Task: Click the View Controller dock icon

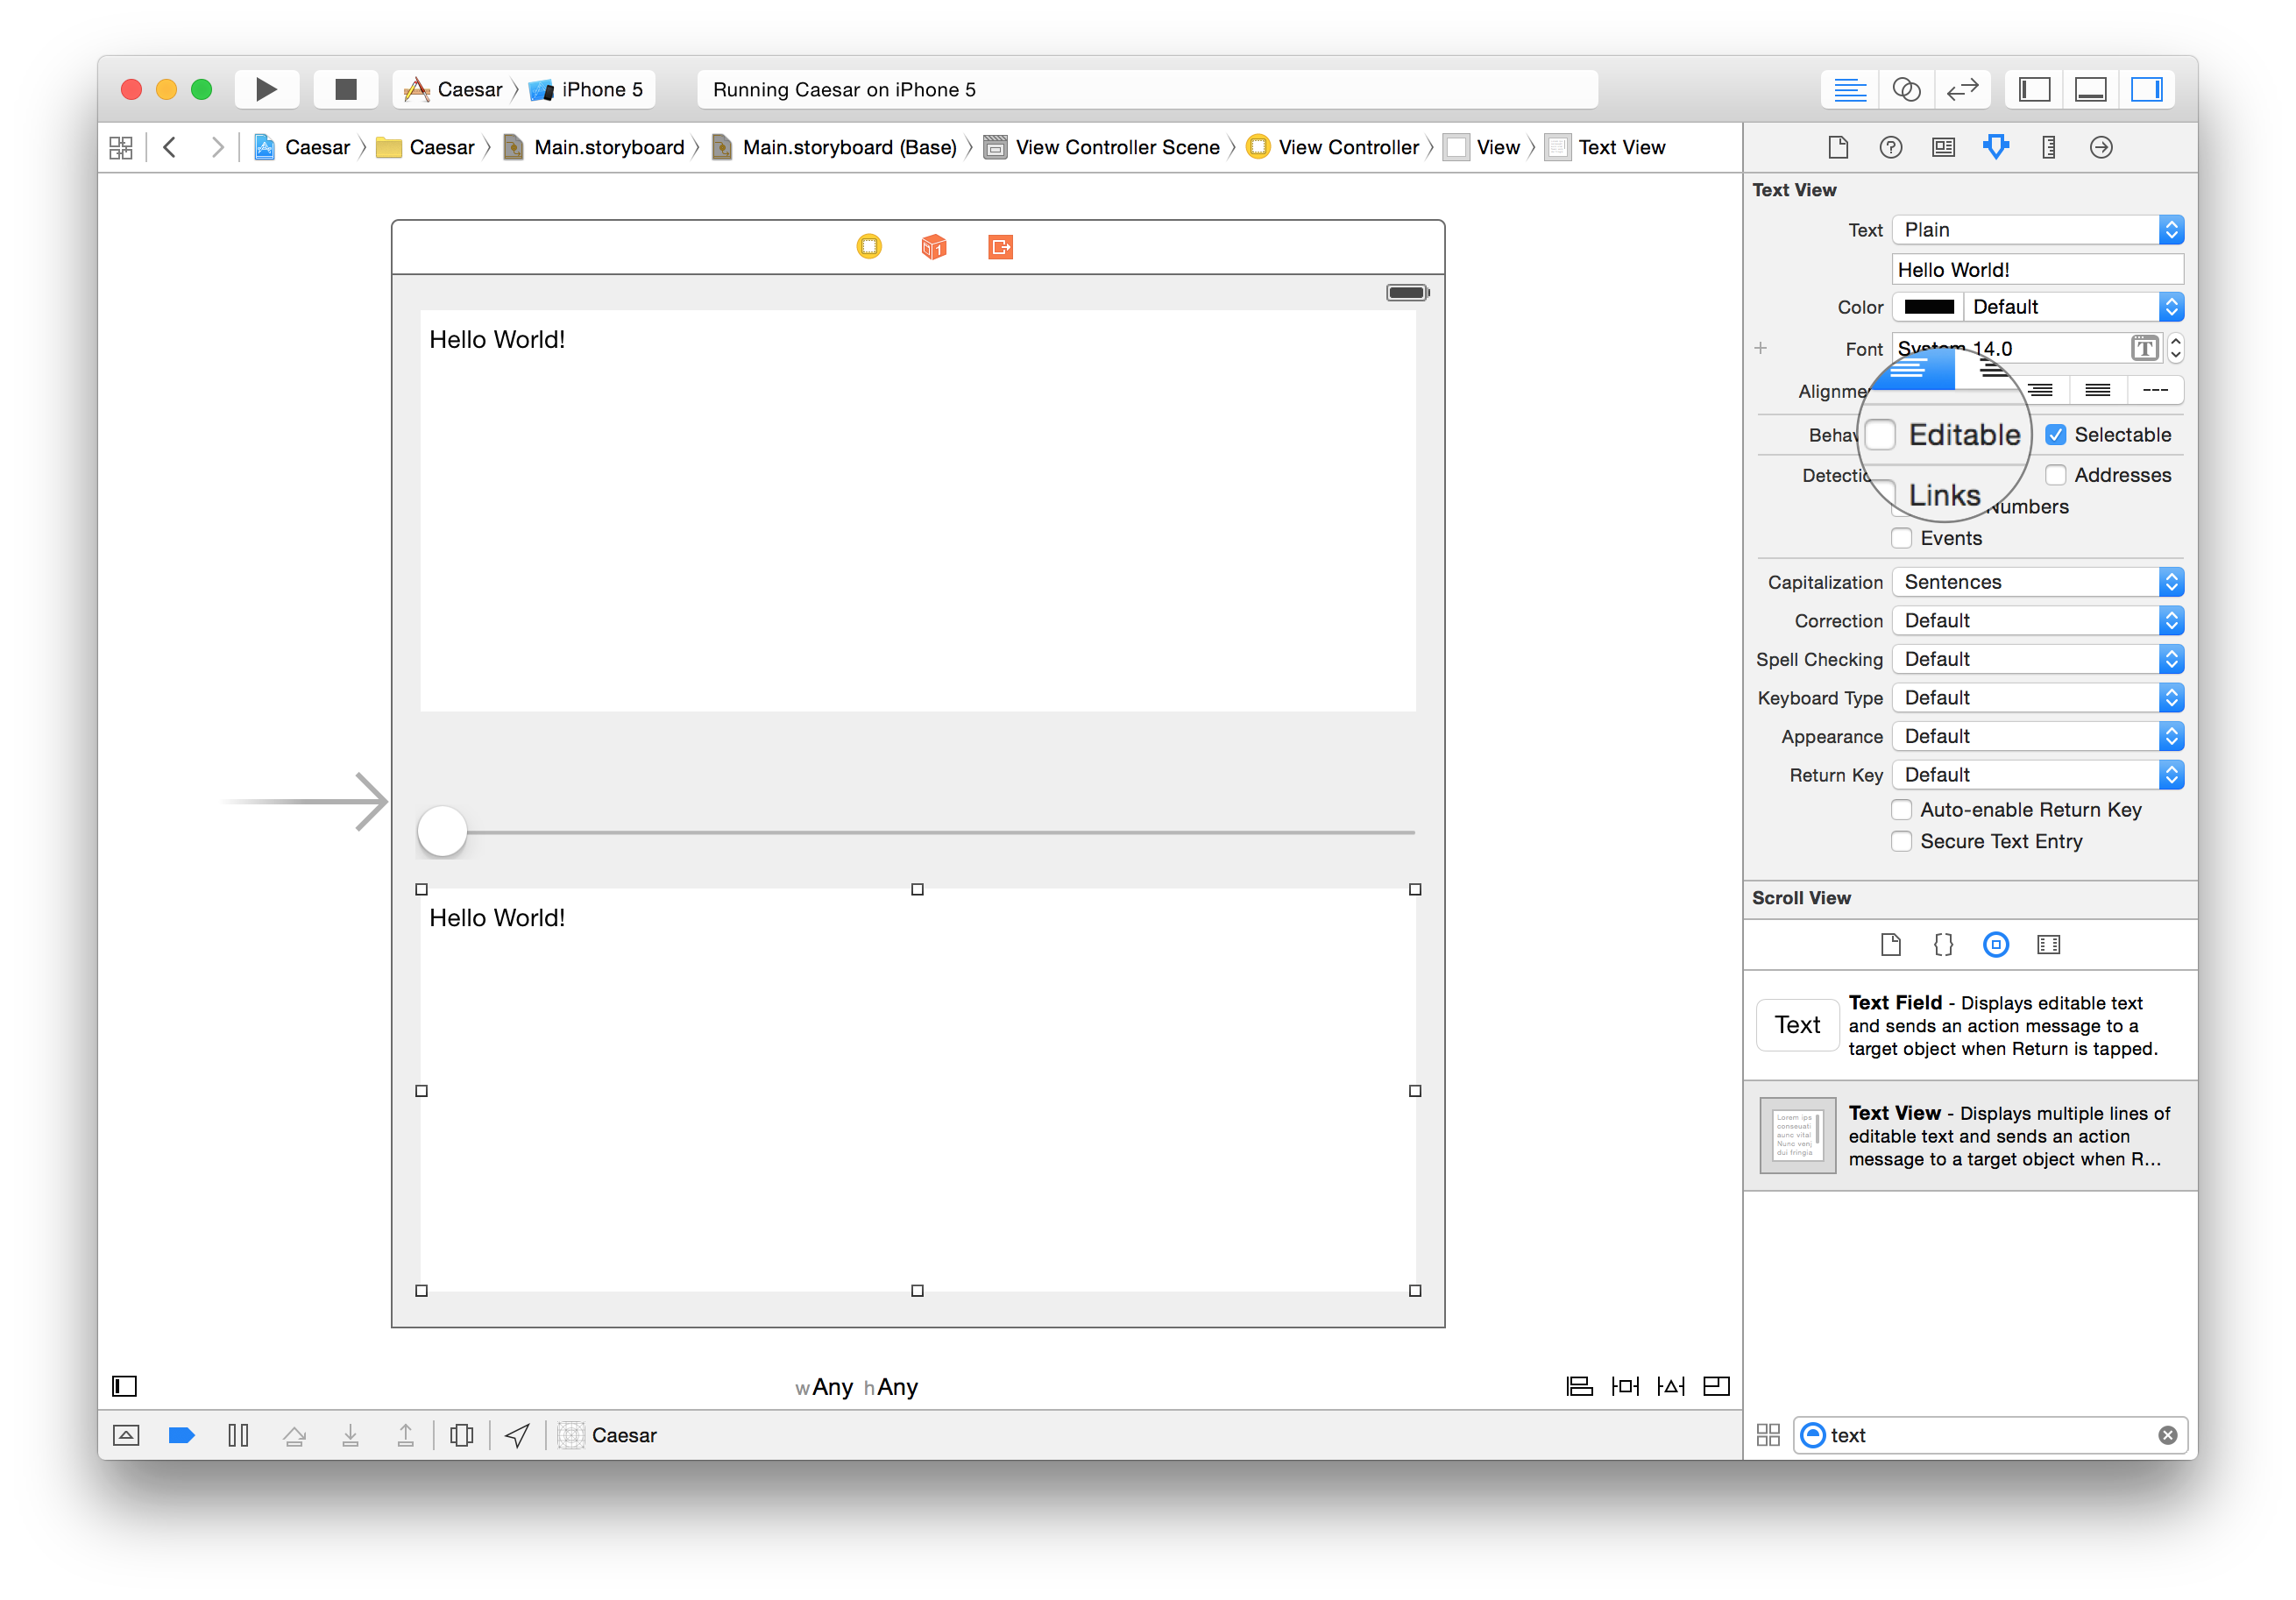Action: click(x=869, y=247)
